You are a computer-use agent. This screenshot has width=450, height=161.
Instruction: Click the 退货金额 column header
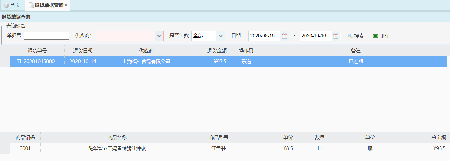[210, 51]
